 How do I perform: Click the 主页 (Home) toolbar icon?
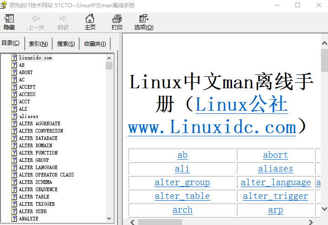pyautogui.click(x=90, y=22)
